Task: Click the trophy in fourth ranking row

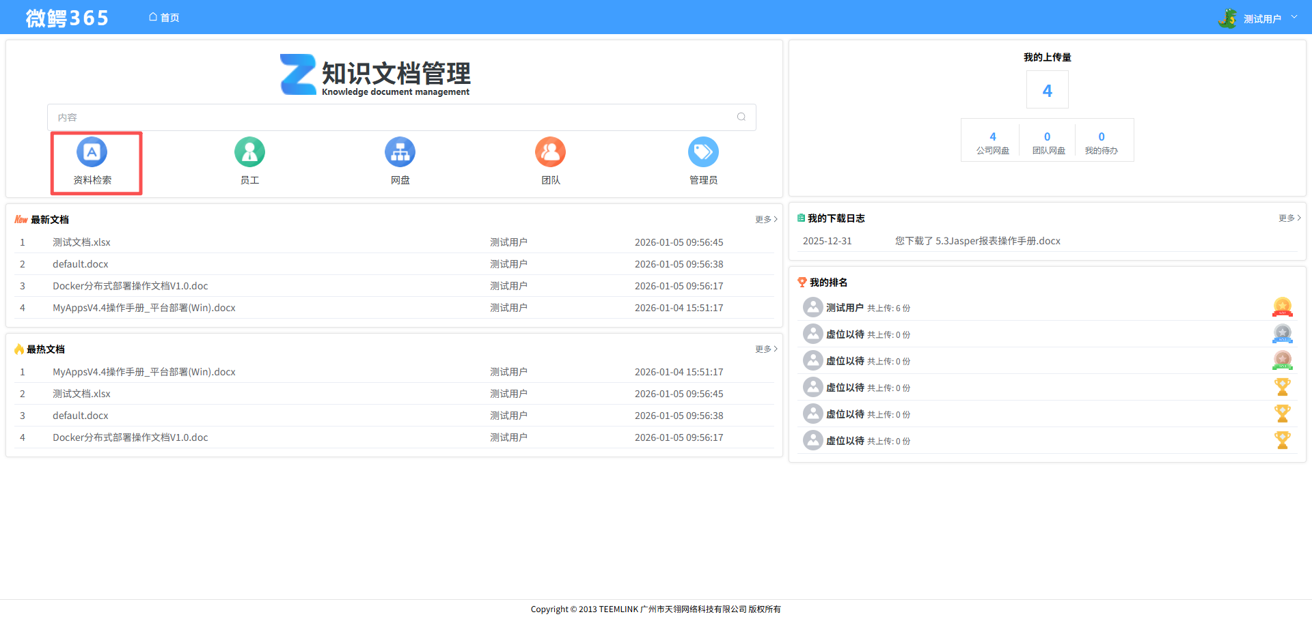Action: pos(1282,387)
